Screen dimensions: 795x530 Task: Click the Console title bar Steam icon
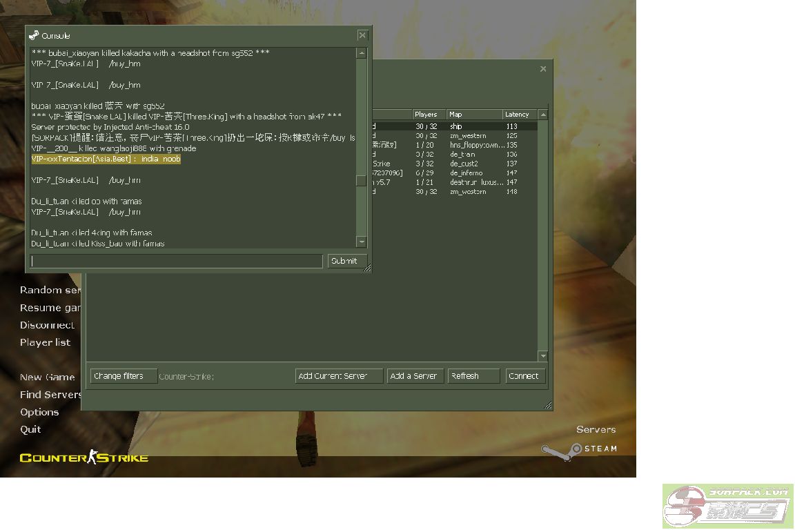(34, 35)
